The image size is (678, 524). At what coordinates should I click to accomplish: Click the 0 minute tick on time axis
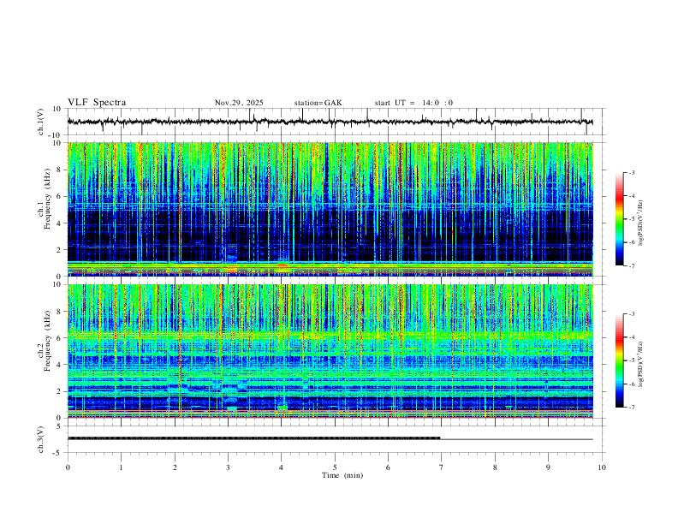(x=68, y=467)
